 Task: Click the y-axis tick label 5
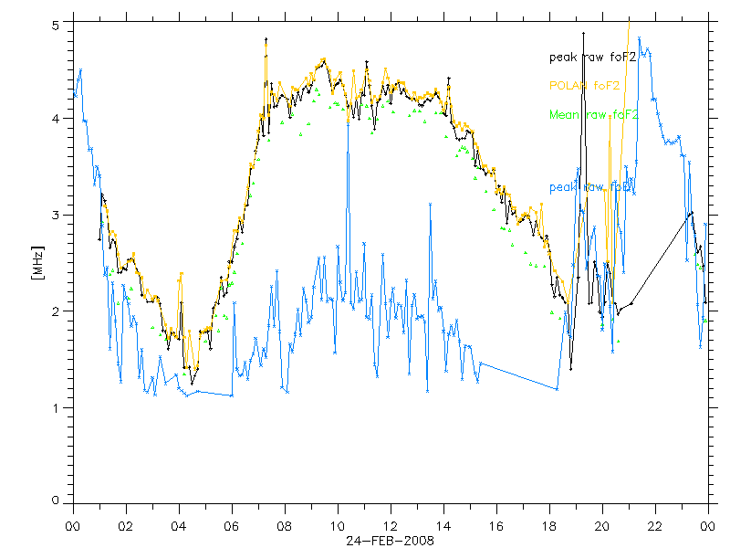[x=56, y=26]
